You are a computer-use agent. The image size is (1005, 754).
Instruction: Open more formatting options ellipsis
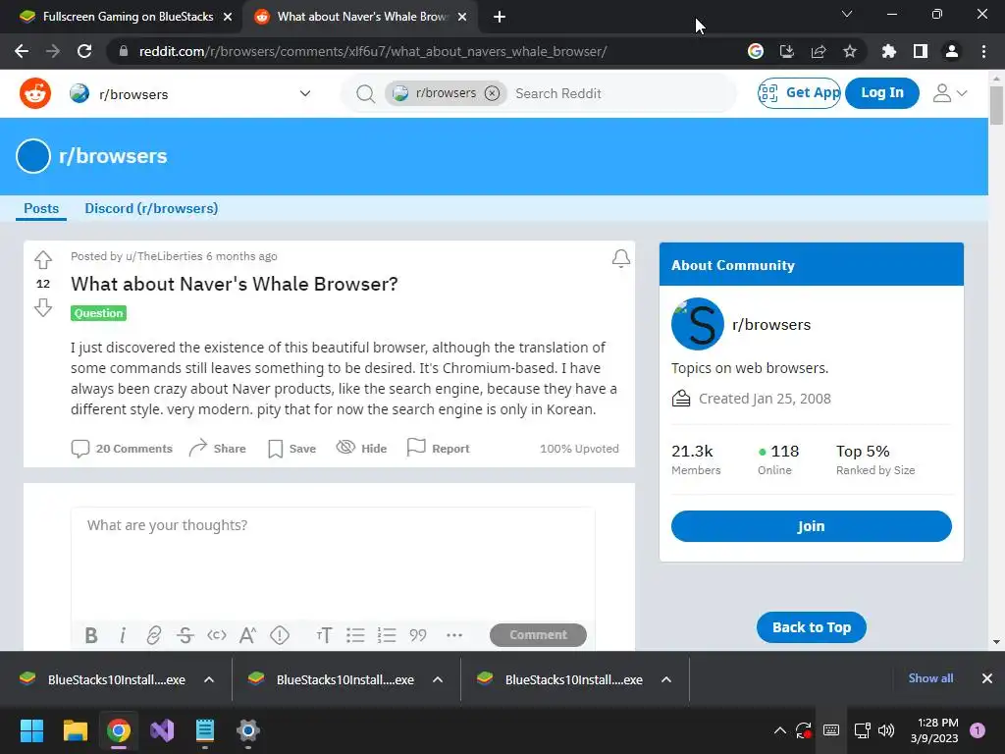tap(454, 635)
